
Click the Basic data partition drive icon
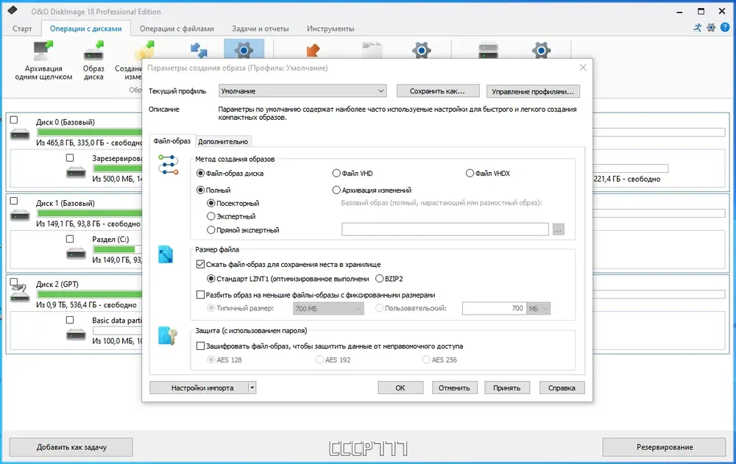pyautogui.click(x=76, y=335)
